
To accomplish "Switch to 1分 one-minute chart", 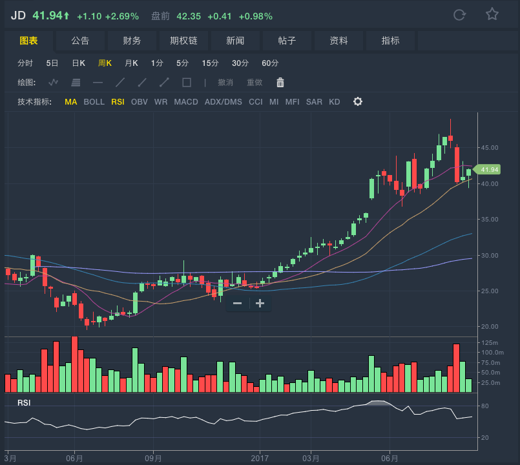I will point(157,63).
